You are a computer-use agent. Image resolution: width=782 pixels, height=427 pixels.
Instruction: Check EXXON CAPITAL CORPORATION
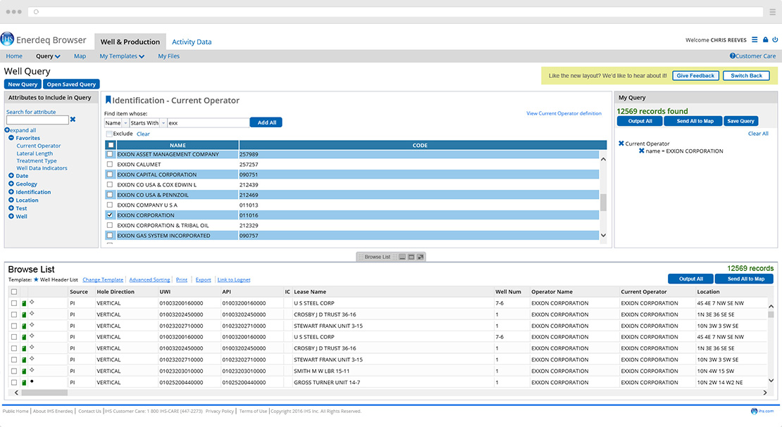110,175
